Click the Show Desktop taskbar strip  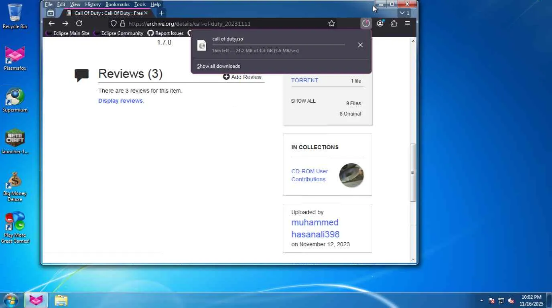click(x=550, y=300)
